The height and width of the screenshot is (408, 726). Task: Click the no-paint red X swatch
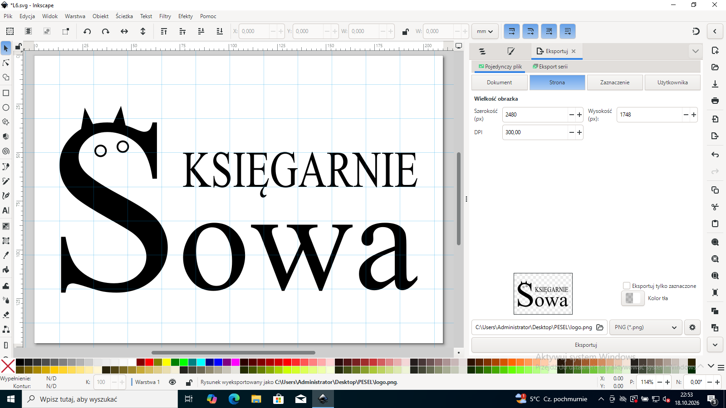pos(8,366)
